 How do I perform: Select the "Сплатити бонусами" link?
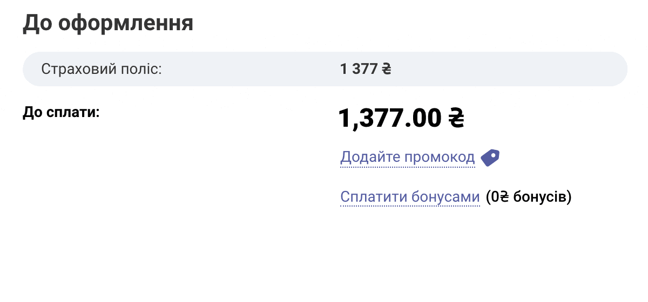[x=410, y=197]
